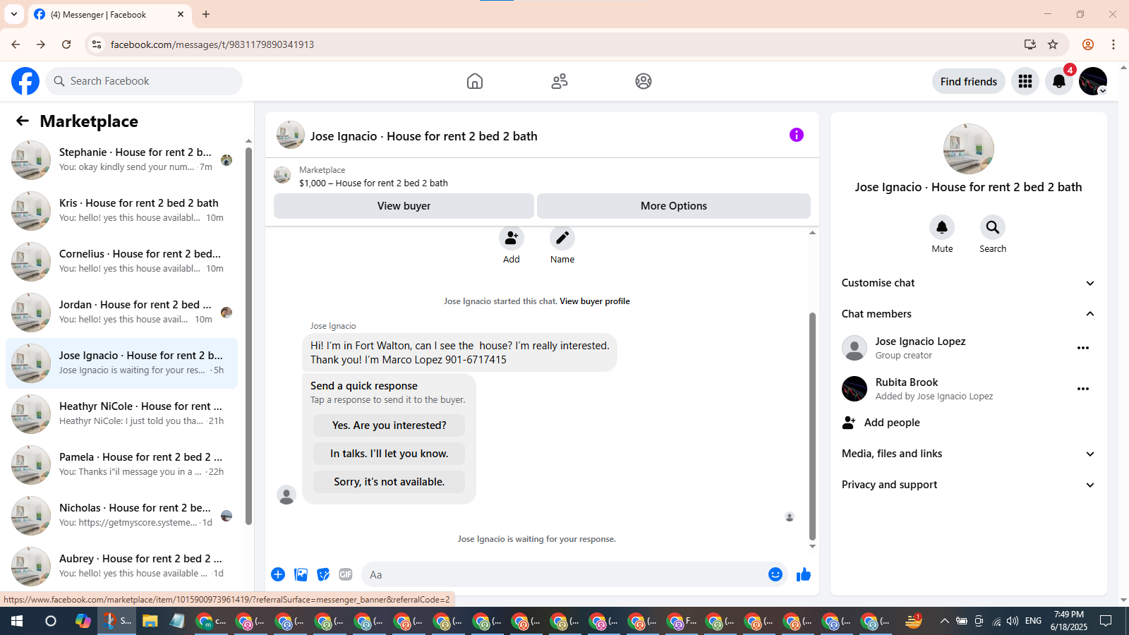The height and width of the screenshot is (635, 1129).
Task: Open the notifications bell with badge
Action: click(x=1059, y=81)
